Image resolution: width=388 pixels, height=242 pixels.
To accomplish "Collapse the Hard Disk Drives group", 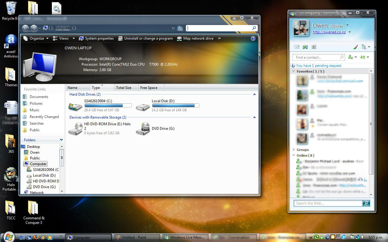I will pos(254,94).
